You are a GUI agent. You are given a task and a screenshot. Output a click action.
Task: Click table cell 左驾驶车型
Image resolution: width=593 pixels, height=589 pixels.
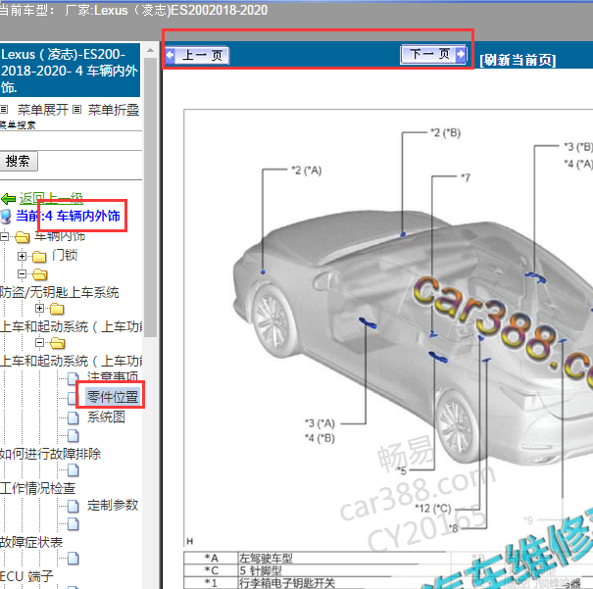pos(266,558)
